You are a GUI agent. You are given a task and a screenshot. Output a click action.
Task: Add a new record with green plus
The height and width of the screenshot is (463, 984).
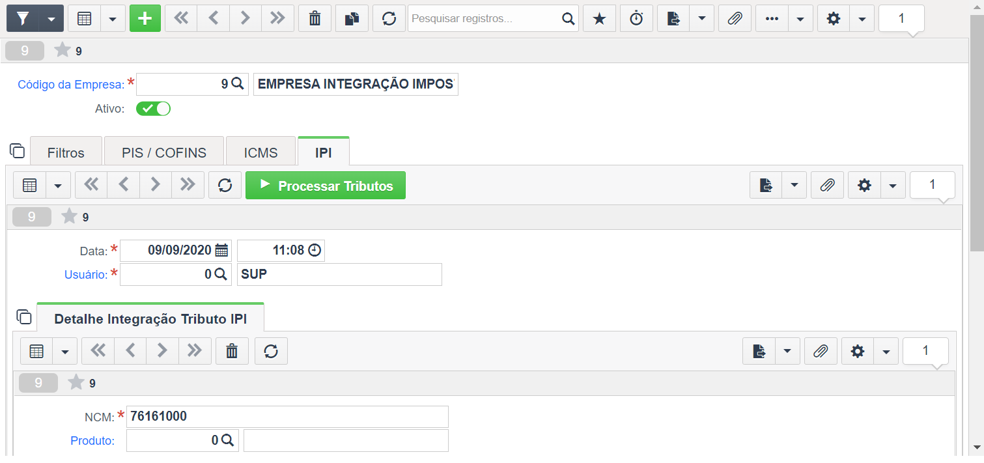point(145,18)
